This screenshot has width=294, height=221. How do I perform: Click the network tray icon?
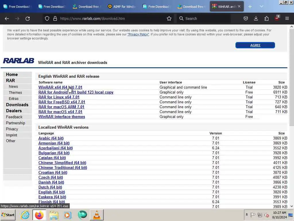[x=260, y=215]
